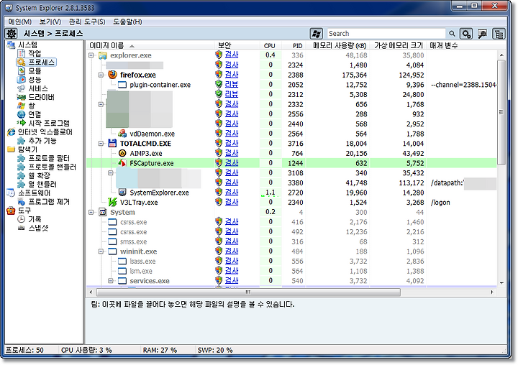Collapse the wininit.exe tree node

(101, 251)
